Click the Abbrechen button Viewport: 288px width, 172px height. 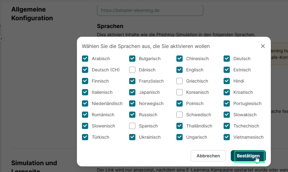[208, 156]
